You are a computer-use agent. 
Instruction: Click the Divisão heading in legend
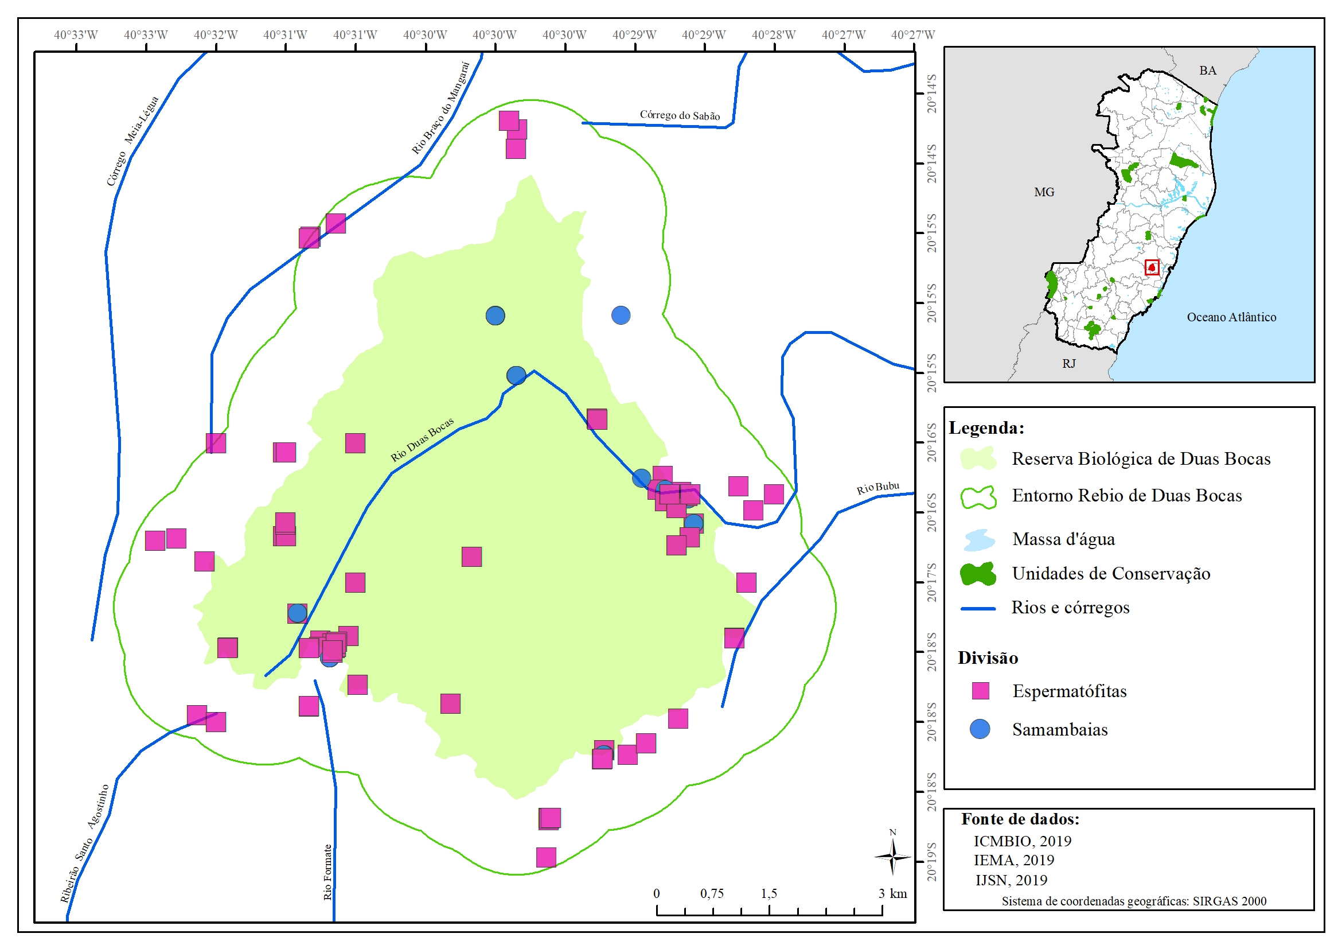click(x=987, y=658)
